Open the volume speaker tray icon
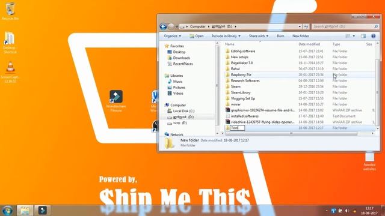 point(347,211)
